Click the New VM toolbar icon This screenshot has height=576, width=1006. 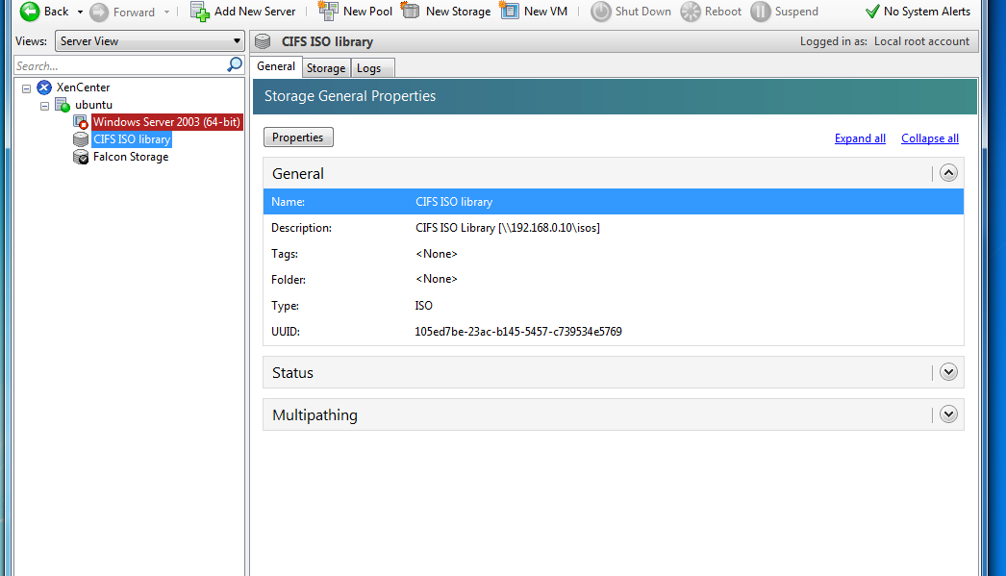(x=510, y=12)
